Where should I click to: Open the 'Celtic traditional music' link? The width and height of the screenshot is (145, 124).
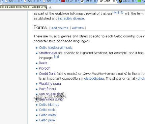point(56,48)
